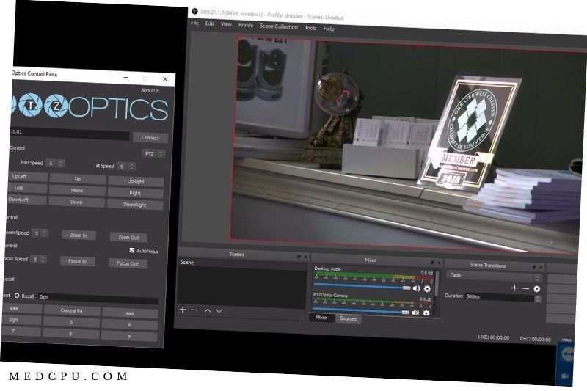Add a scene transition with the plus icon
The width and height of the screenshot is (587, 391).
coord(514,288)
